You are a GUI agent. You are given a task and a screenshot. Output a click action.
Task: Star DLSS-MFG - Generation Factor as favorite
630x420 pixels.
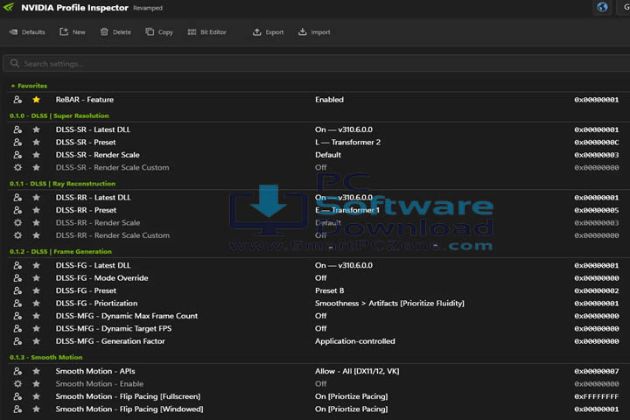tap(36, 341)
